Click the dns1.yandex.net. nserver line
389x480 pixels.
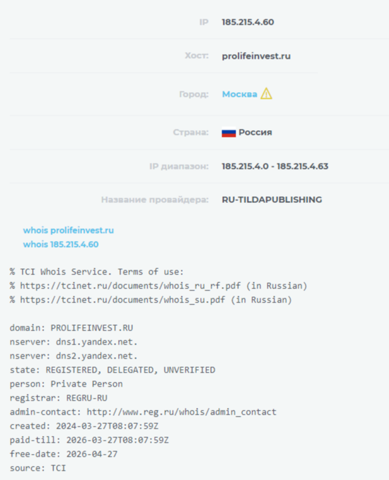74,342
